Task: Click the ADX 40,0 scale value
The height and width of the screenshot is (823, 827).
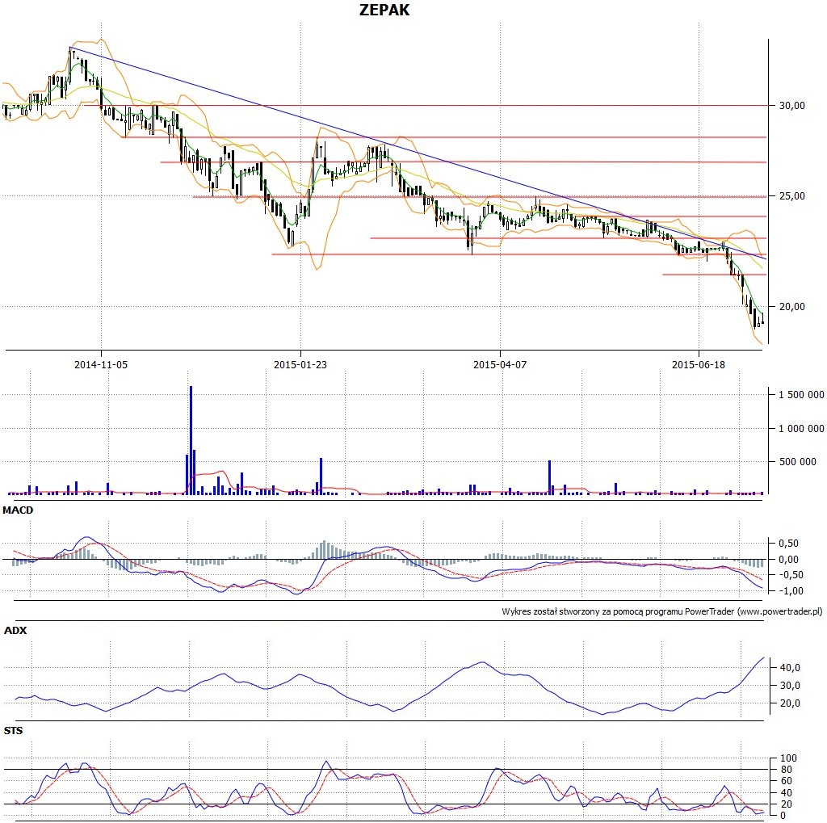Action: tap(790, 668)
